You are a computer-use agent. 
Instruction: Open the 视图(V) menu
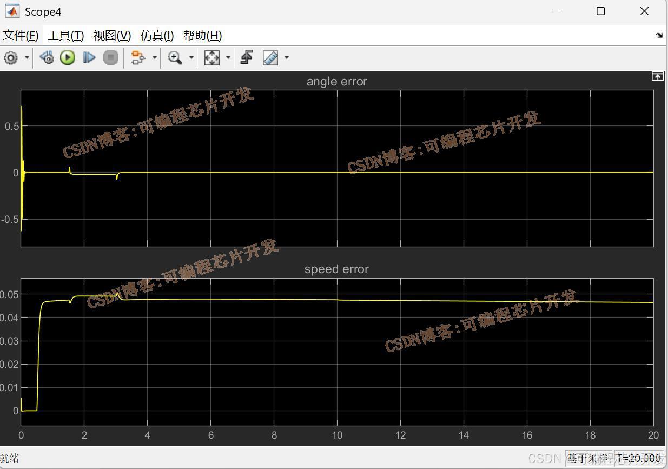pyautogui.click(x=112, y=36)
